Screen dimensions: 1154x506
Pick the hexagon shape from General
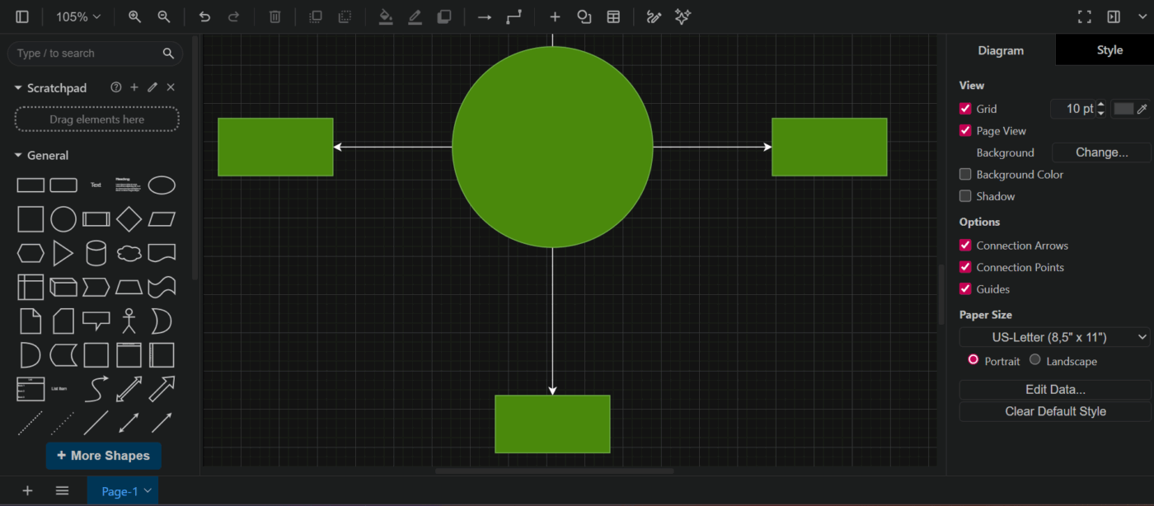tap(30, 253)
